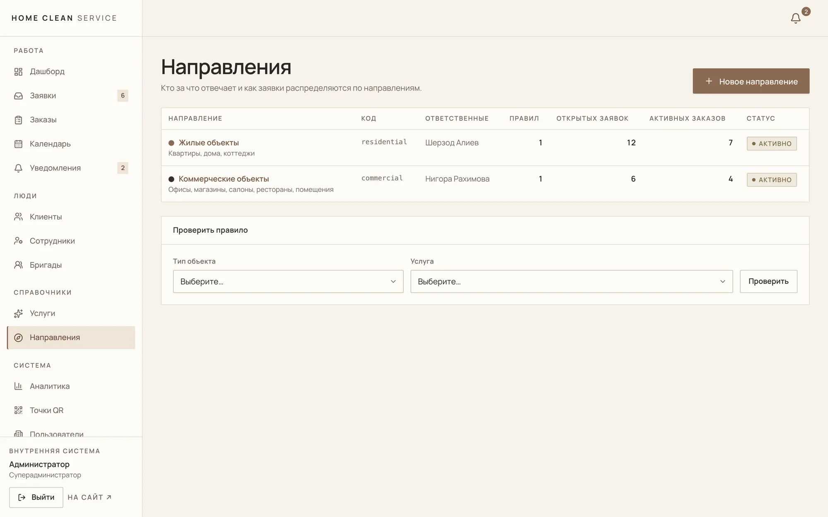Open the Дашборд menu item
Screen dimensions: 828x517
click(71, 72)
